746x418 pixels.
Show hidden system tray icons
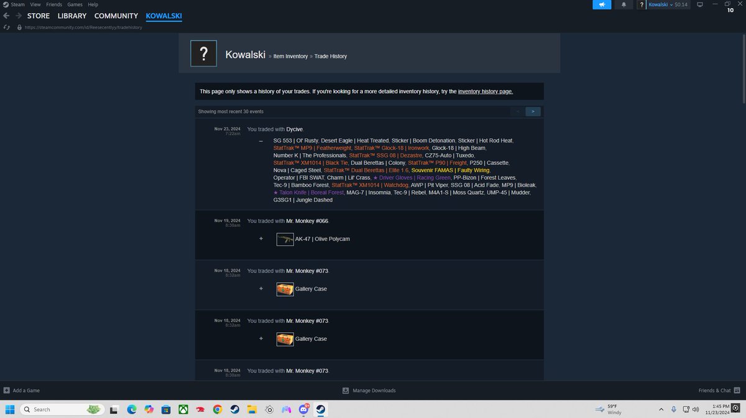(661, 409)
